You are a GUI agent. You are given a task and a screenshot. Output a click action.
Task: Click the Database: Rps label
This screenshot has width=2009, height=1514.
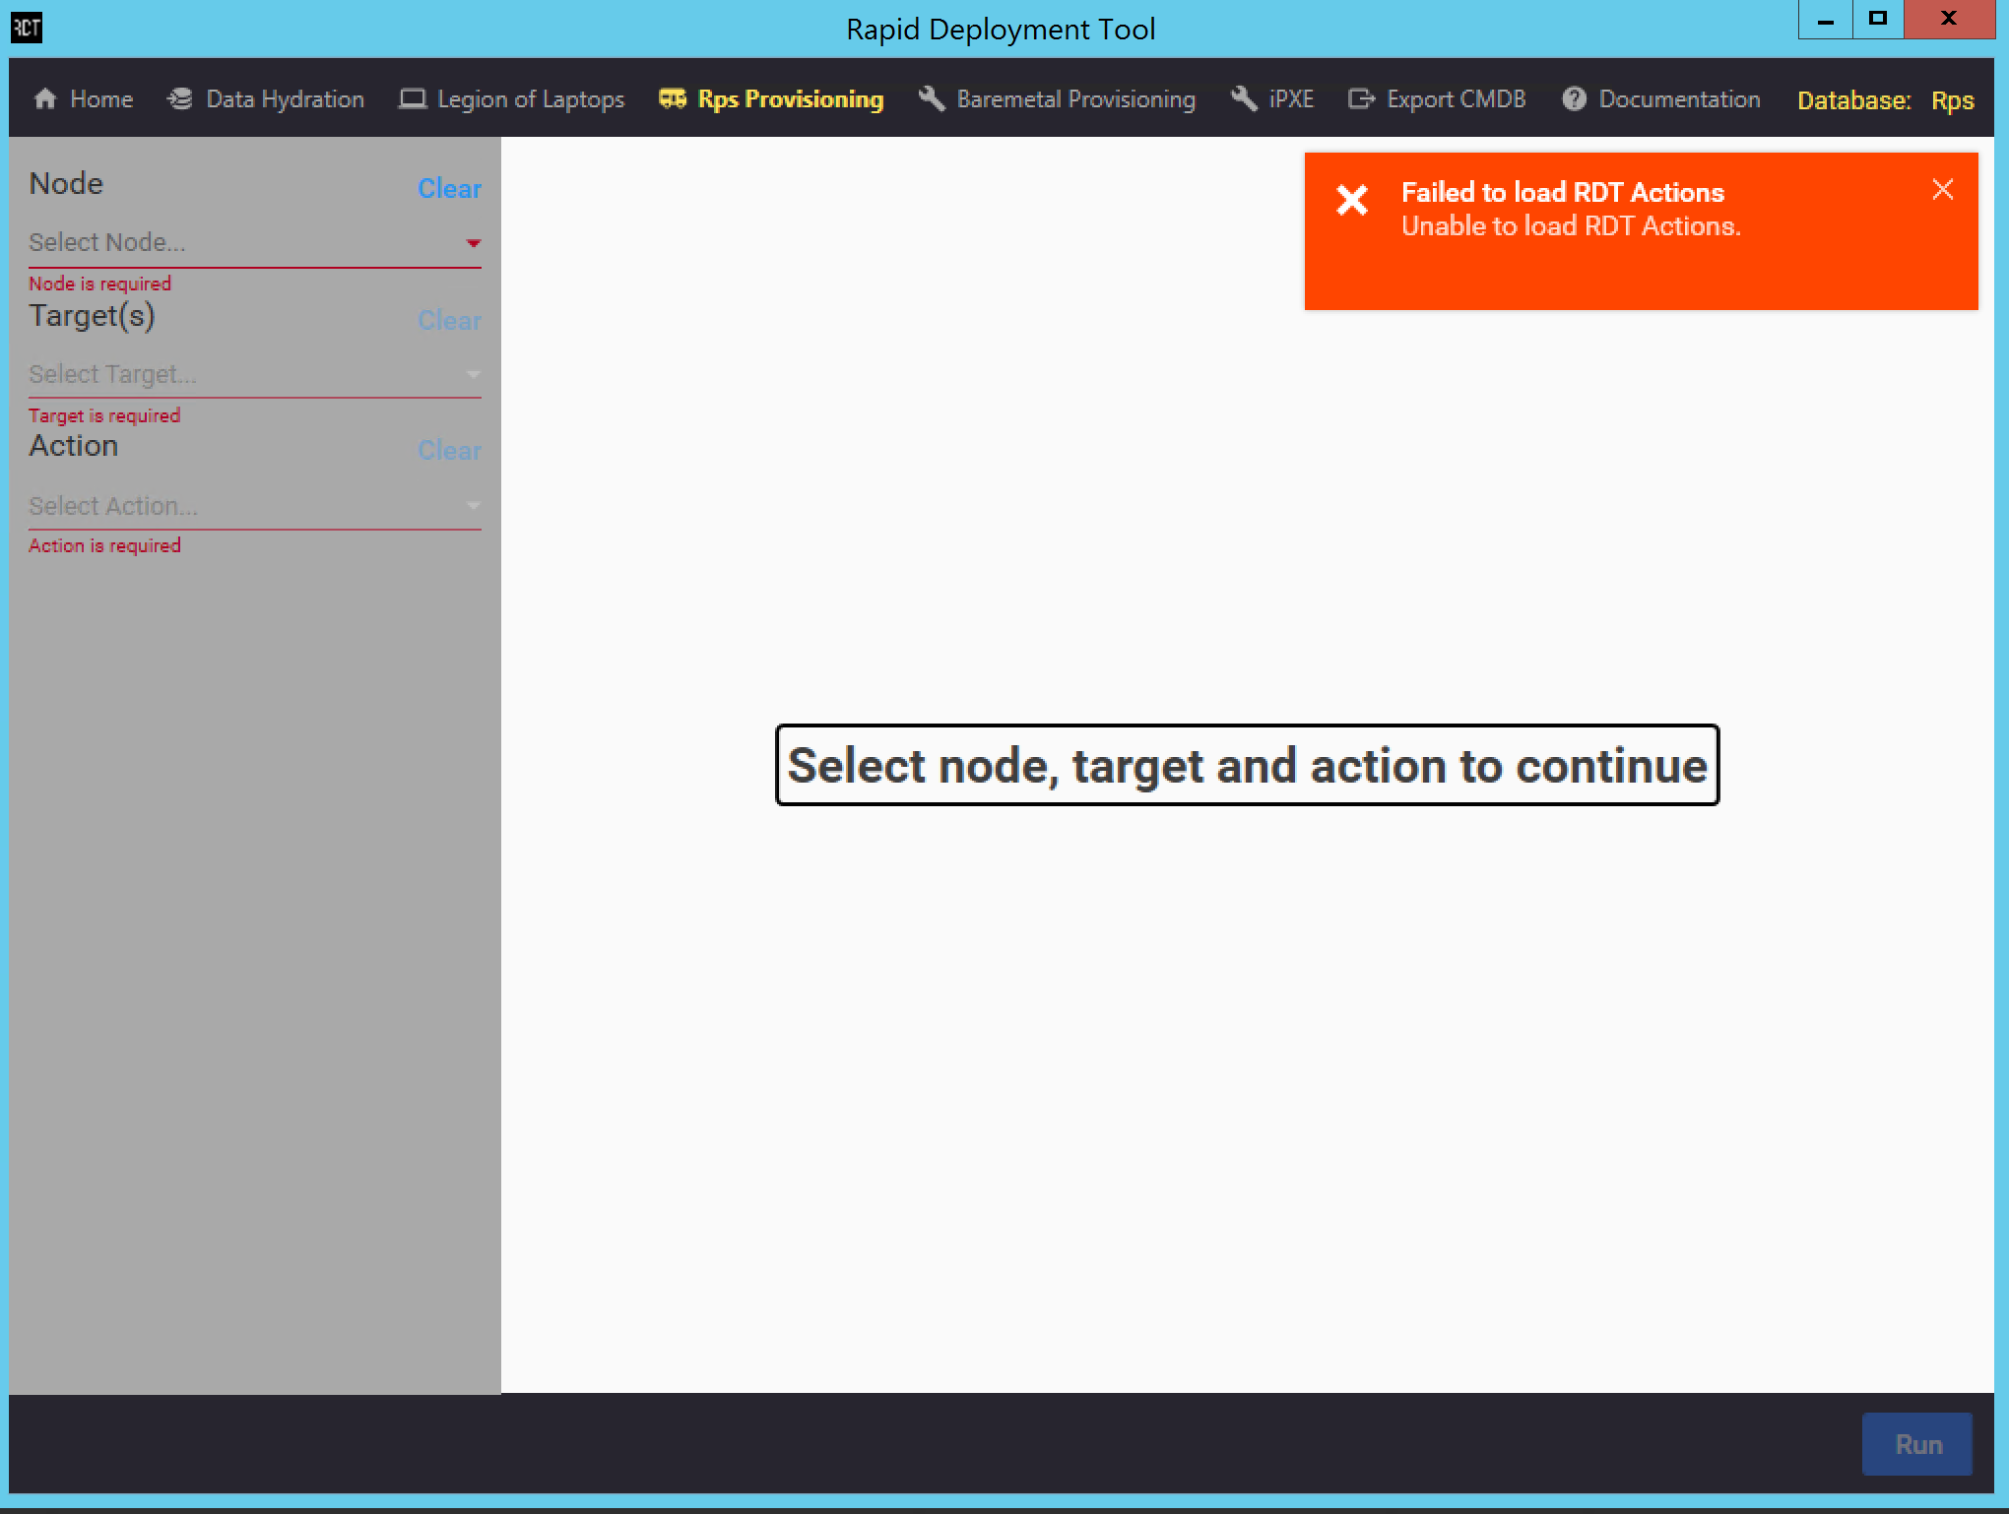1885,100
